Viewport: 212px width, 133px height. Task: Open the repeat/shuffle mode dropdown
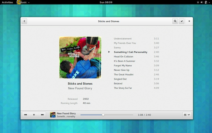click(x=187, y=115)
